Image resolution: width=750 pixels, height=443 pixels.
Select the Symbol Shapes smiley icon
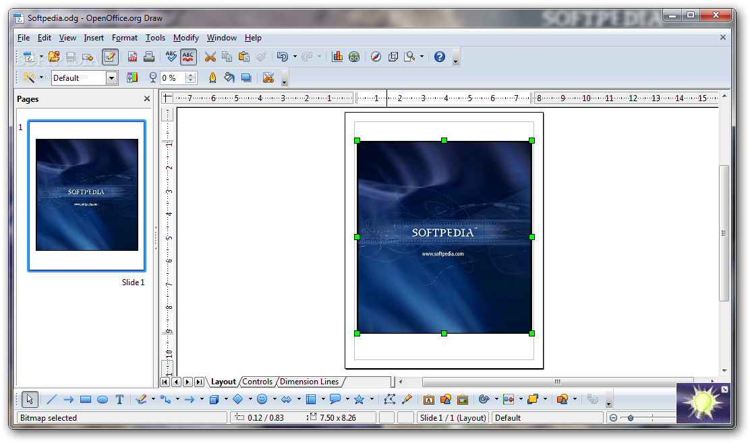click(x=262, y=399)
